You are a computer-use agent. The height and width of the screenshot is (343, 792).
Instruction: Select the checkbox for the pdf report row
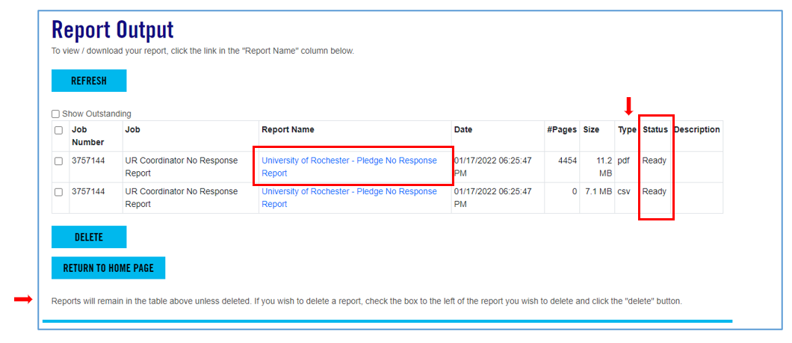pyautogui.click(x=59, y=161)
